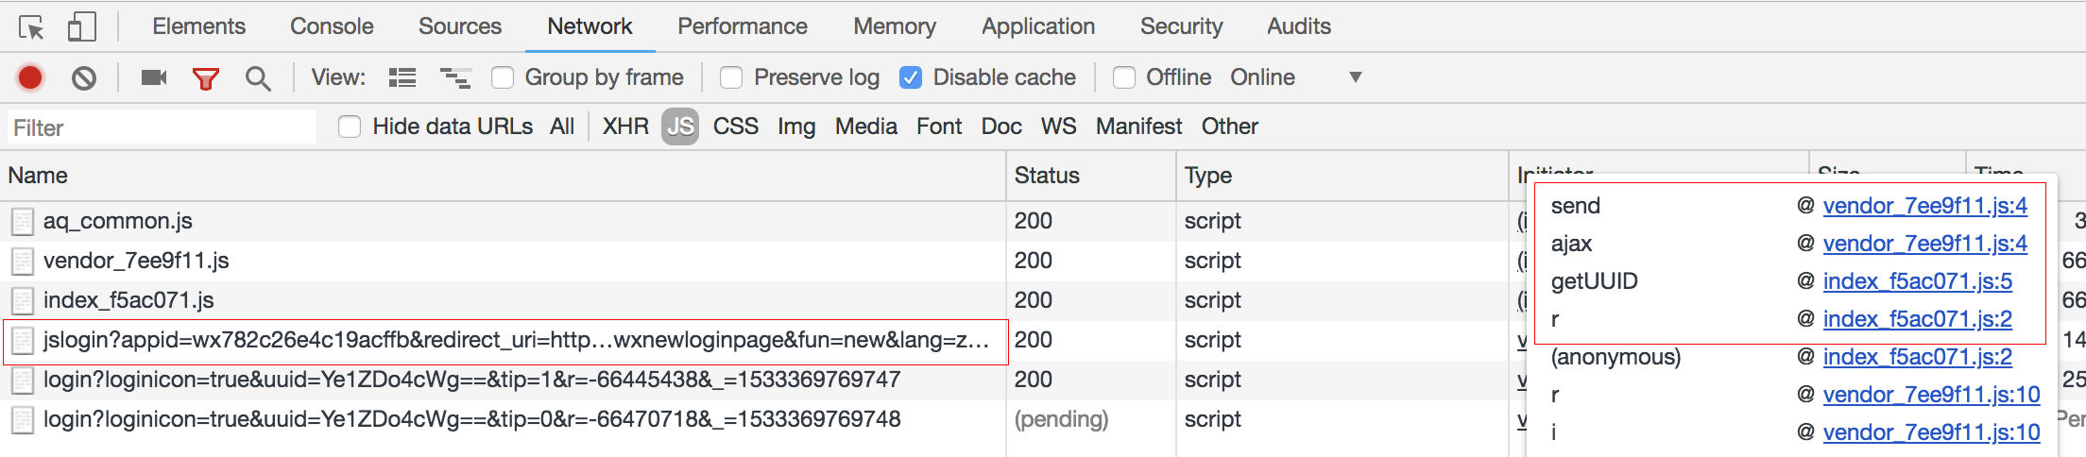2086x457 pixels.
Task: Show the overview waterfall view icon
Action: [455, 77]
